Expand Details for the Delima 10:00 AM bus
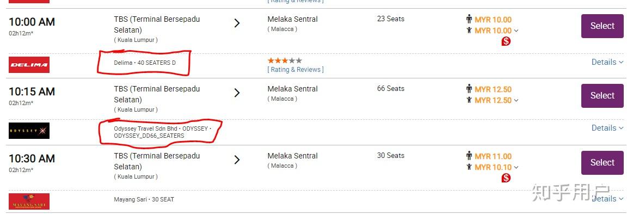Image resolution: width=627 pixels, height=214 pixels. [x=607, y=62]
